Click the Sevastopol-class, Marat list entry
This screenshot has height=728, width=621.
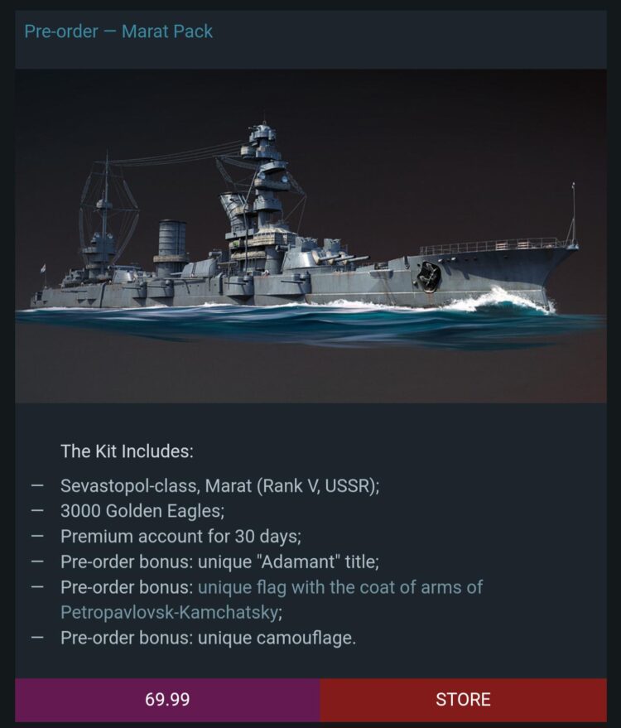[x=219, y=486]
